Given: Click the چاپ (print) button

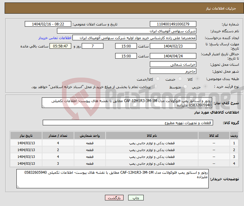Looking at the screenshot, I should click(136, 198).
